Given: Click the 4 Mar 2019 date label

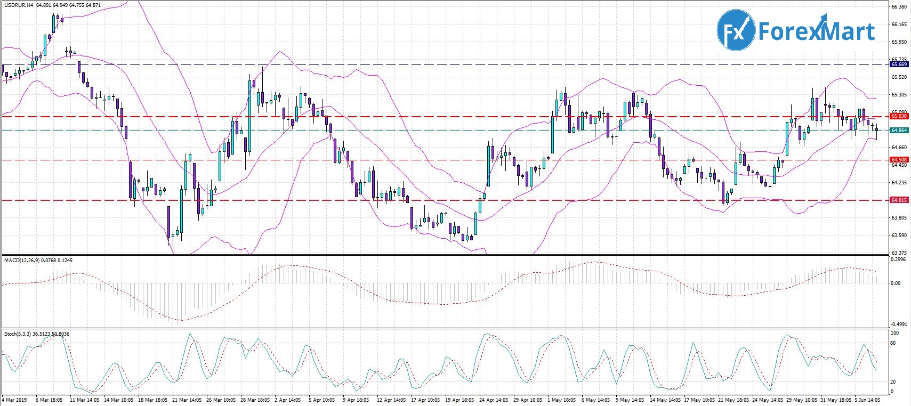Looking at the screenshot, I should tap(14, 400).
